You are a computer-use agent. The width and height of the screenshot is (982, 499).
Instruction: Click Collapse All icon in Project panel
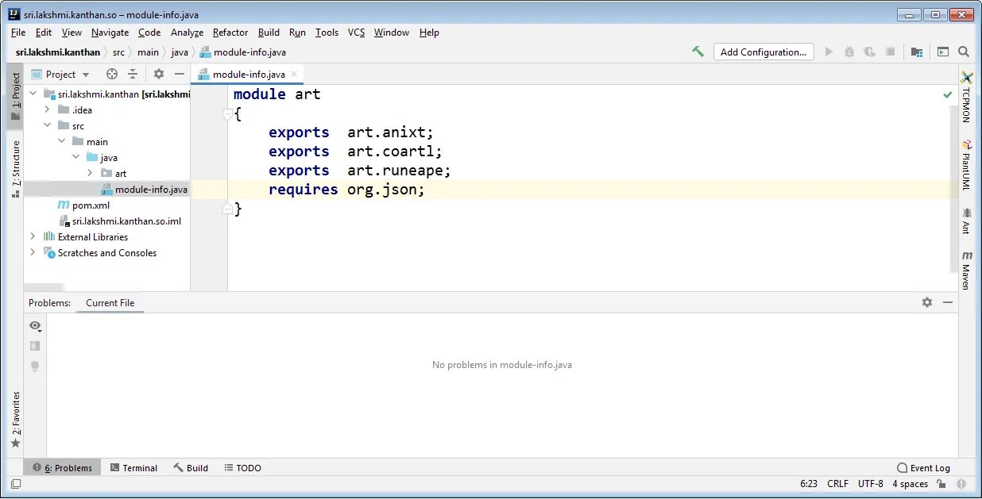point(133,74)
